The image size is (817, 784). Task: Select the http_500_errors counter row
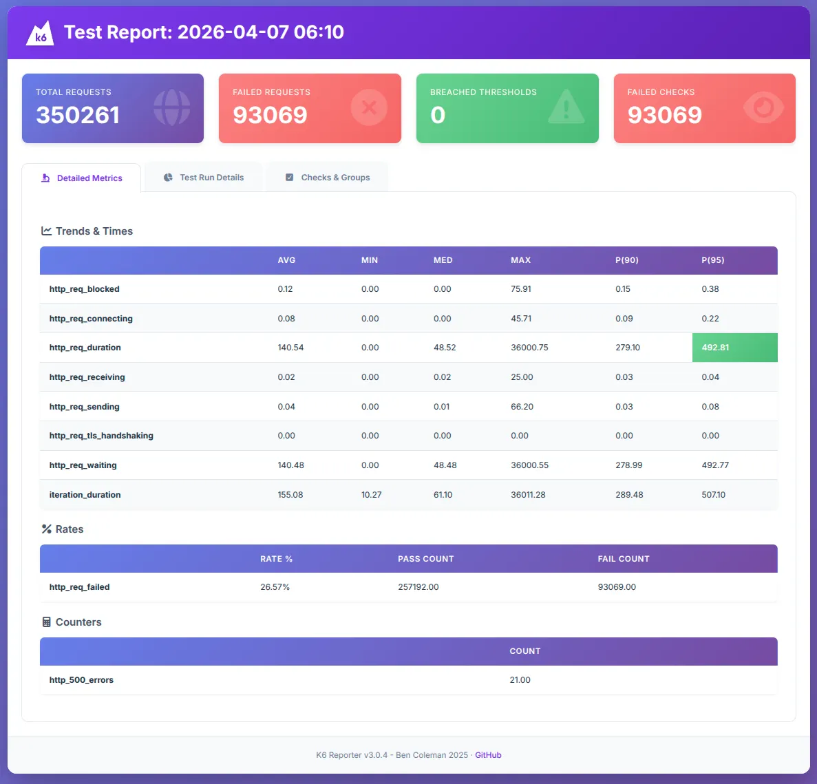click(x=409, y=680)
